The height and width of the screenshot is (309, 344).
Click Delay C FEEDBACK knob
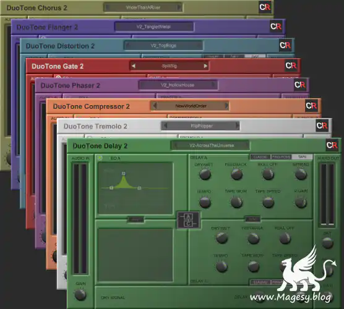pos(254,238)
